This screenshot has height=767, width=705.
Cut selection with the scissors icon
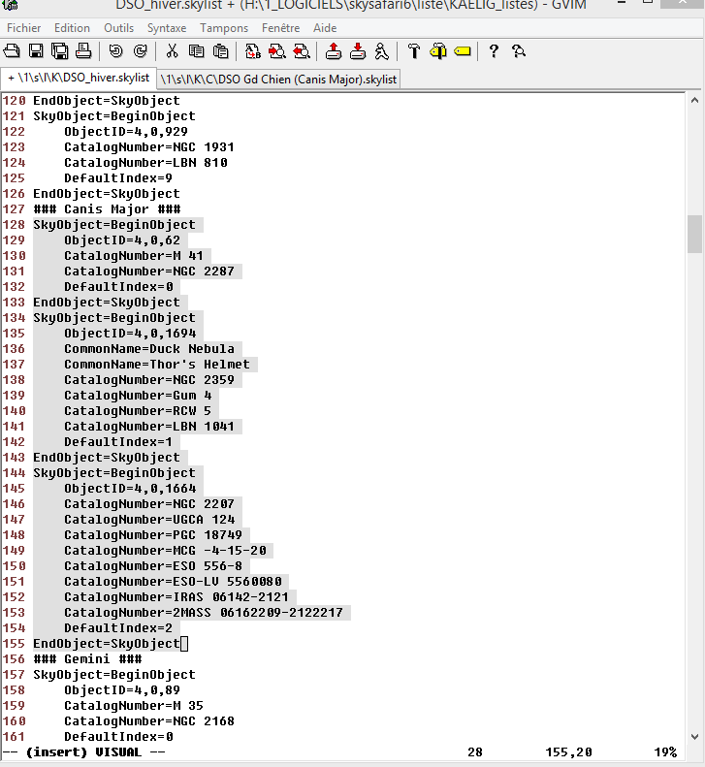(173, 50)
